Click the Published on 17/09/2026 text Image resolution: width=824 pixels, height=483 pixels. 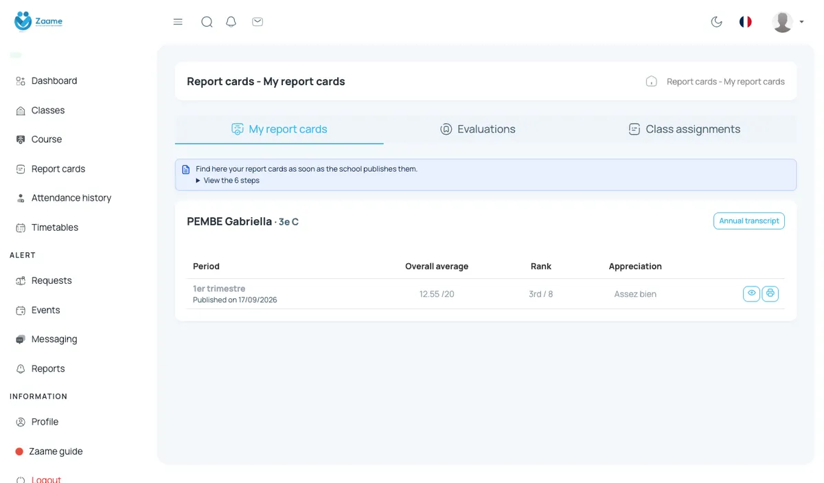tap(235, 300)
